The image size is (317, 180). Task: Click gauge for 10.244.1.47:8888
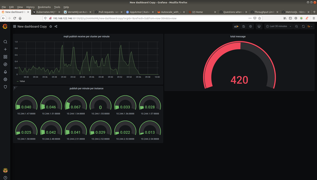tap(26, 103)
